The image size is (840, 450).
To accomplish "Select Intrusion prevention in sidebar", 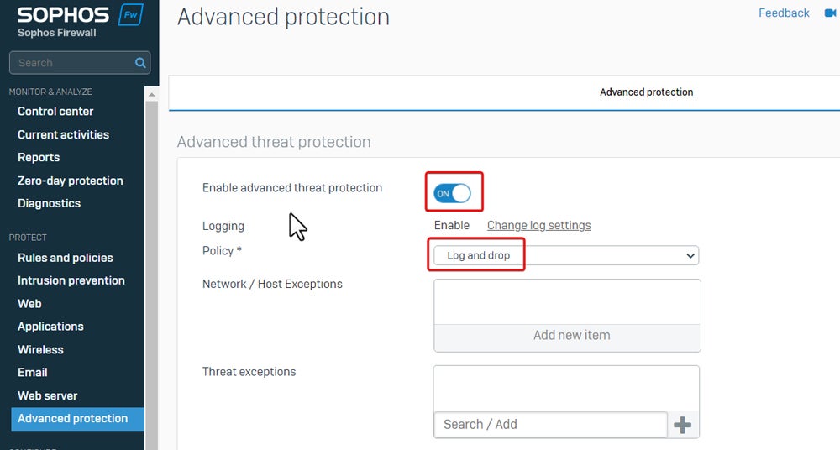I will coord(71,280).
